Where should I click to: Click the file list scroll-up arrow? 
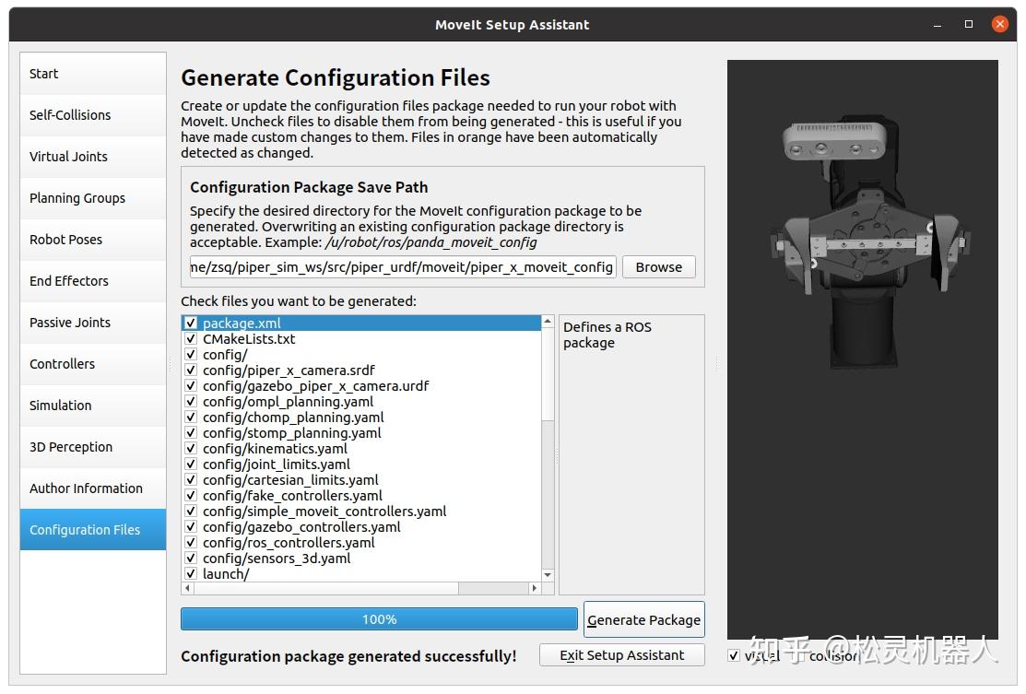tap(548, 322)
